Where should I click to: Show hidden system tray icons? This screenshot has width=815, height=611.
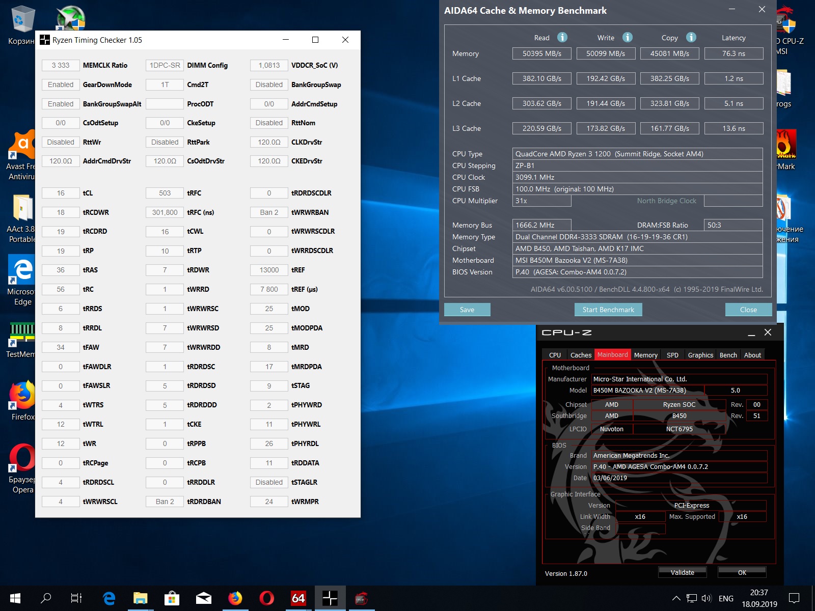click(676, 598)
